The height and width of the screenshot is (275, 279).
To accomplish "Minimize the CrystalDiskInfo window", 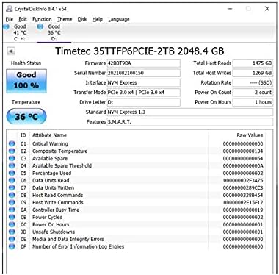I will pyautogui.click(x=230, y=9).
